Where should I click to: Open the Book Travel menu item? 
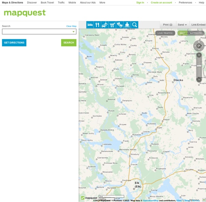[x=47, y=2]
